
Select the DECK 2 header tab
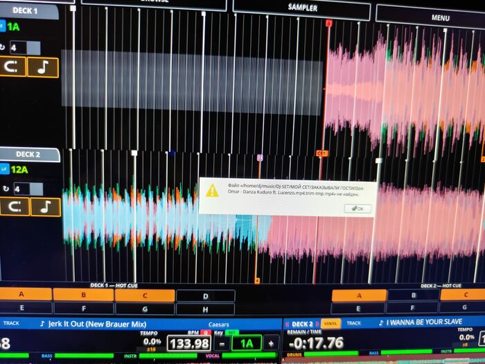pos(29,155)
